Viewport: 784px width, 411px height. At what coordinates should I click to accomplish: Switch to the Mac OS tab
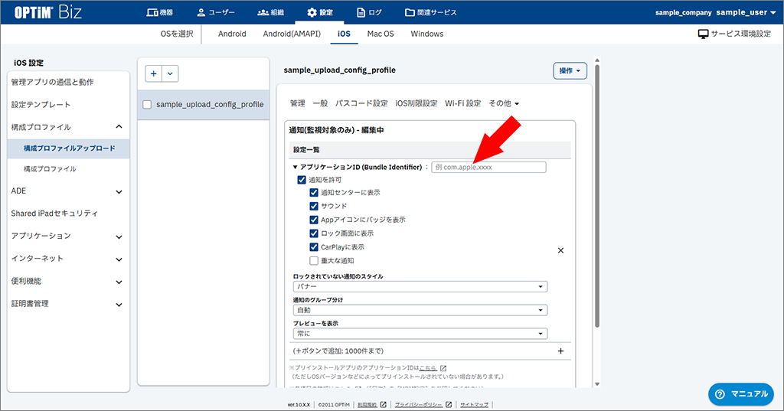coord(381,34)
